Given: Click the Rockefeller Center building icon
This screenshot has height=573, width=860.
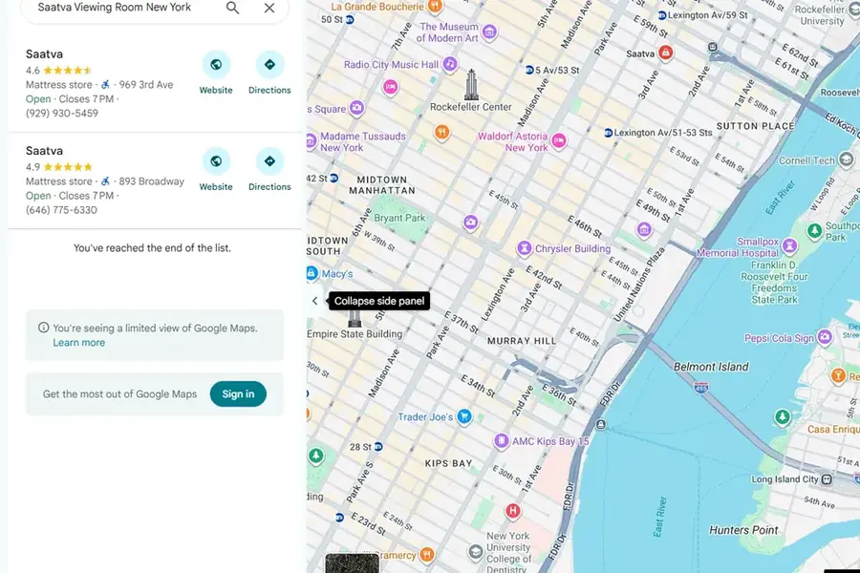Looking at the screenshot, I should pos(471,84).
